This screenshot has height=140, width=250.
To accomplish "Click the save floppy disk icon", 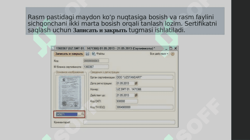I will 87,54.
